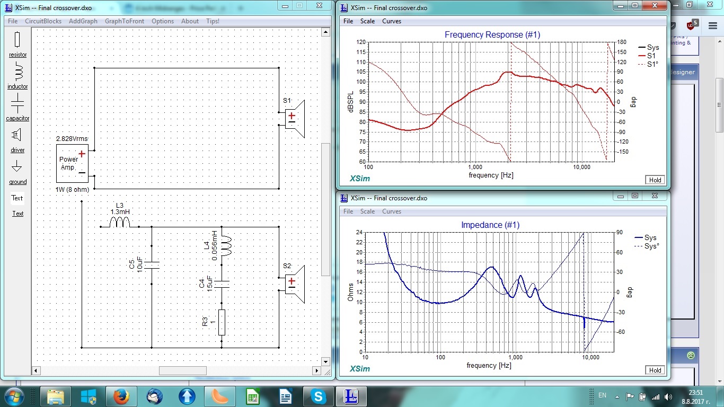Select capacitor C5 10uF
The image size is (724, 407).
[x=152, y=264]
